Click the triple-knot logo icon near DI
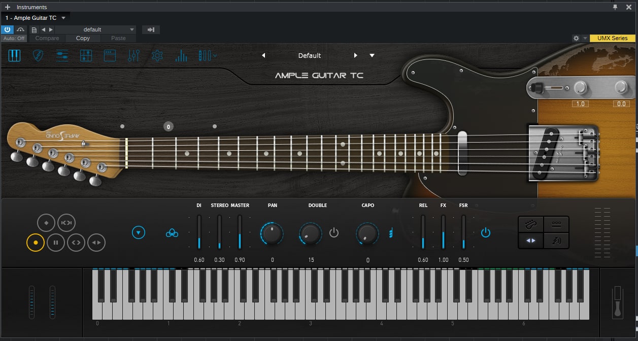The image size is (638, 341). (x=172, y=233)
